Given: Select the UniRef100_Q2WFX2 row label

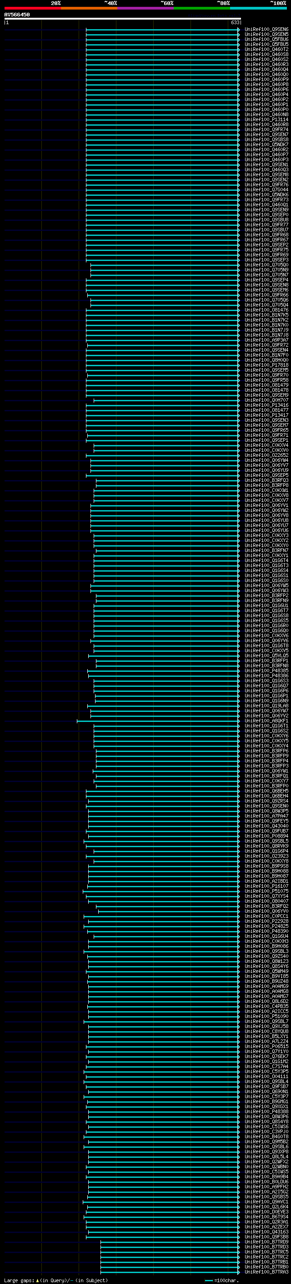Looking at the screenshot, I should (266, 1161).
